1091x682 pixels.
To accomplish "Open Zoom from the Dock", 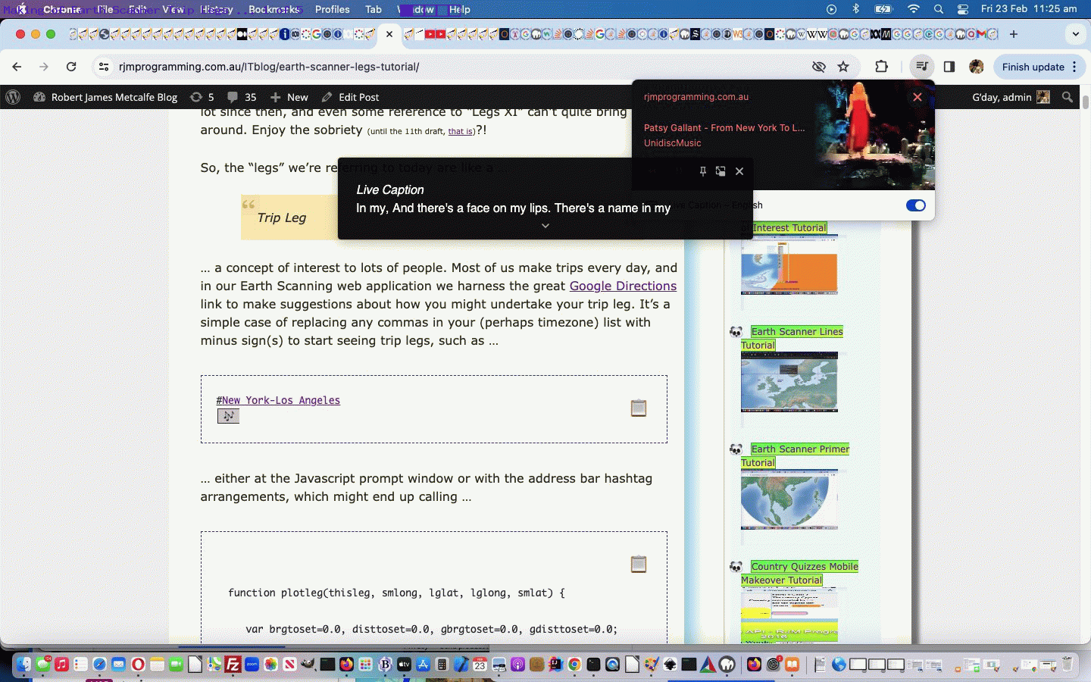I will click(252, 665).
